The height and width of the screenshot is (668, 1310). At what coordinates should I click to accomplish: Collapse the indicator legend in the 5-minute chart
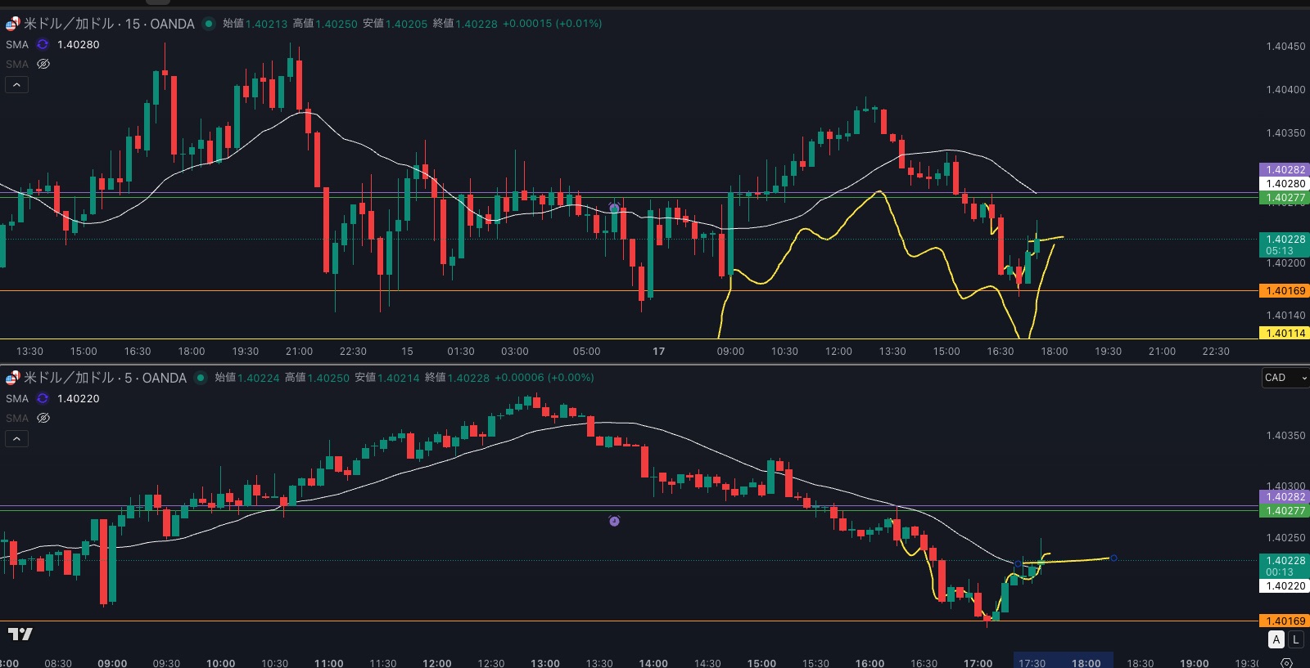[x=16, y=439]
